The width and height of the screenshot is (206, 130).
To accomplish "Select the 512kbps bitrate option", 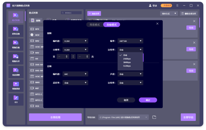I will (x=127, y=66).
